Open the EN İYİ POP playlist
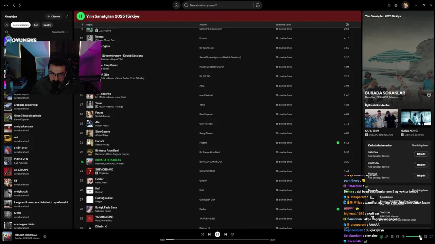 [36, 150]
